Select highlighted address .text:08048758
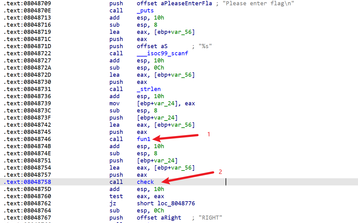Viewport: 358px width, 223px height. click(27, 182)
